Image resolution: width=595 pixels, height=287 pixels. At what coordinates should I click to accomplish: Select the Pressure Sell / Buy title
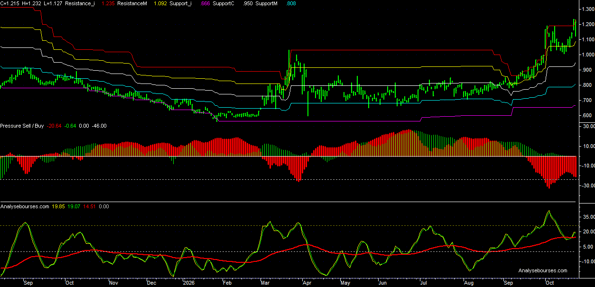pyautogui.click(x=22, y=126)
